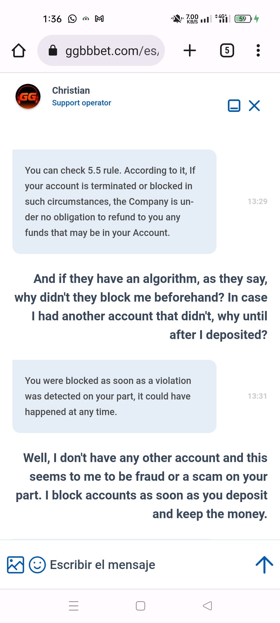Screen dimensions: 280x623
Task: Attach an image to the chat
Action: (16, 565)
